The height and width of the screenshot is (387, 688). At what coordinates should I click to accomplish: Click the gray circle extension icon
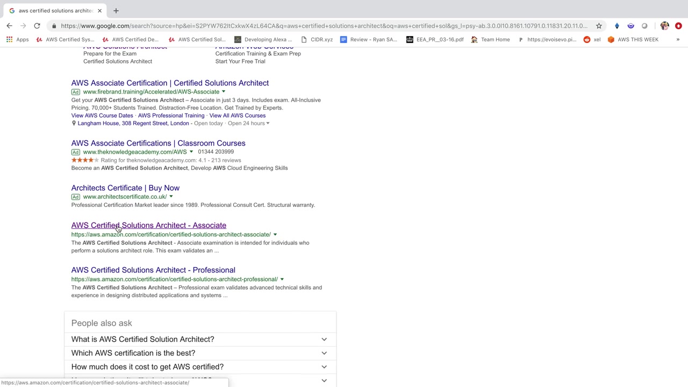point(644,26)
